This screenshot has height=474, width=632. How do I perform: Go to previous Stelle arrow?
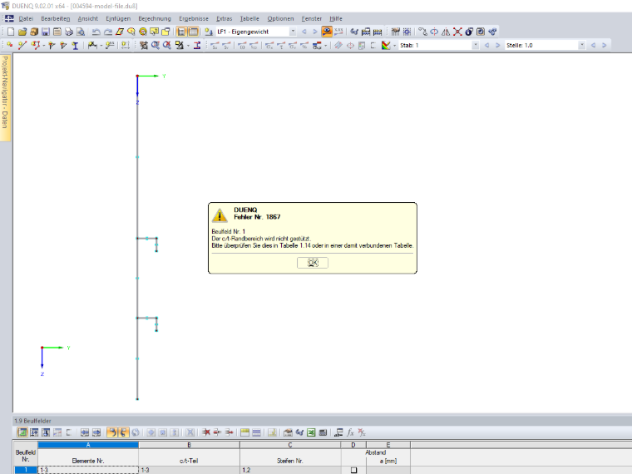(593, 45)
